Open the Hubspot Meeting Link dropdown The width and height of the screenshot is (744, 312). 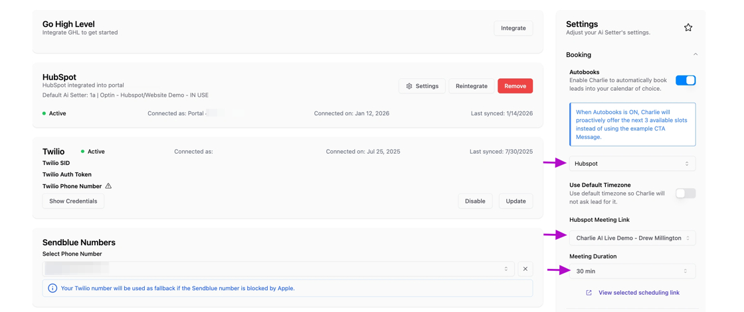point(632,238)
